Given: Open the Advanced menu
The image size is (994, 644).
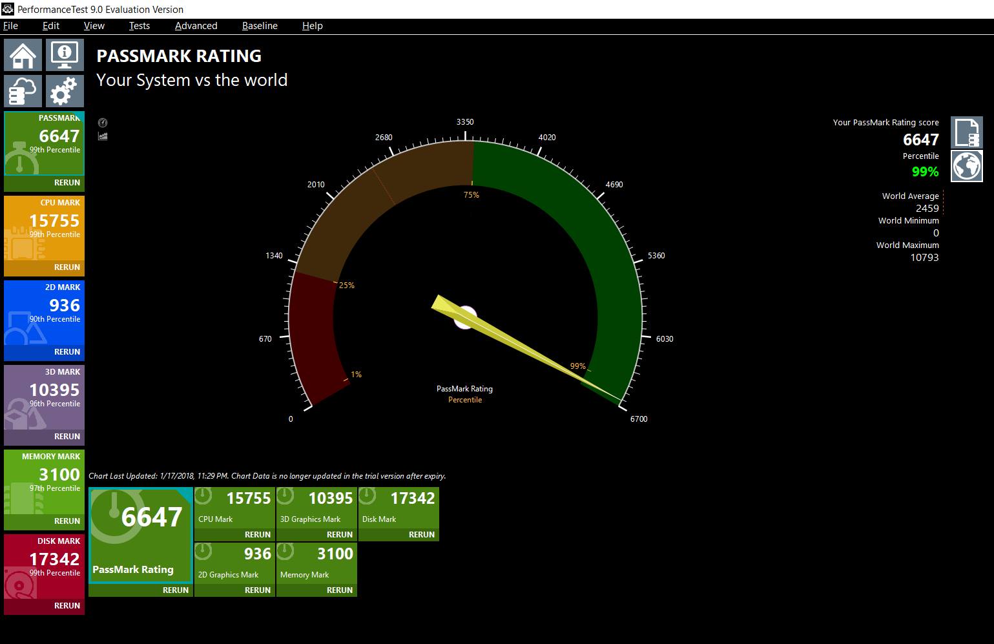Looking at the screenshot, I should click(x=196, y=26).
